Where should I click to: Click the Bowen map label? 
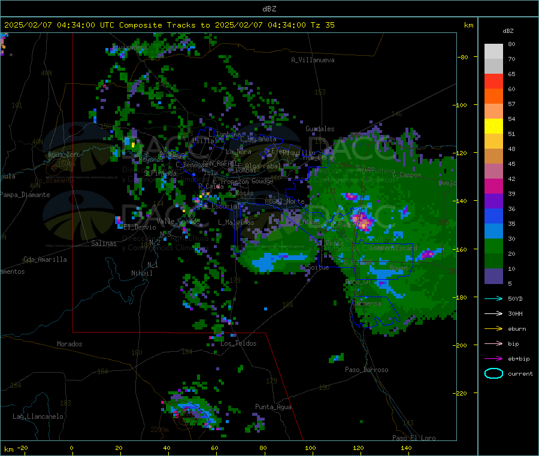click(x=398, y=267)
